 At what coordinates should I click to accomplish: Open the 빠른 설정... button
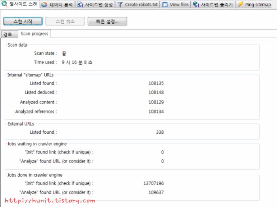tap(107, 21)
